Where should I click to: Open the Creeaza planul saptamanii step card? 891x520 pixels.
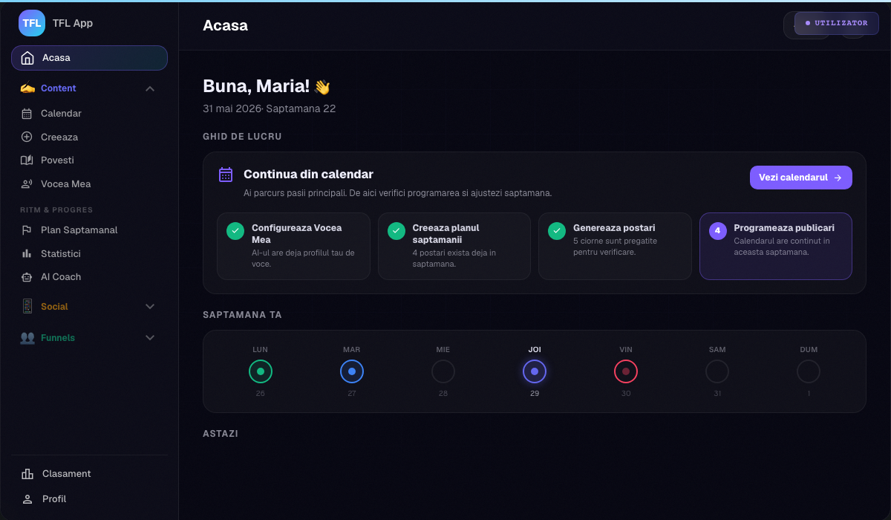coord(454,246)
